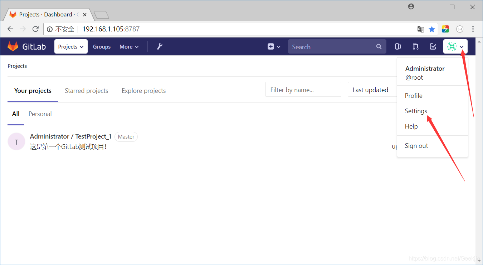Select the Personal sub-tab

tap(40, 114)
